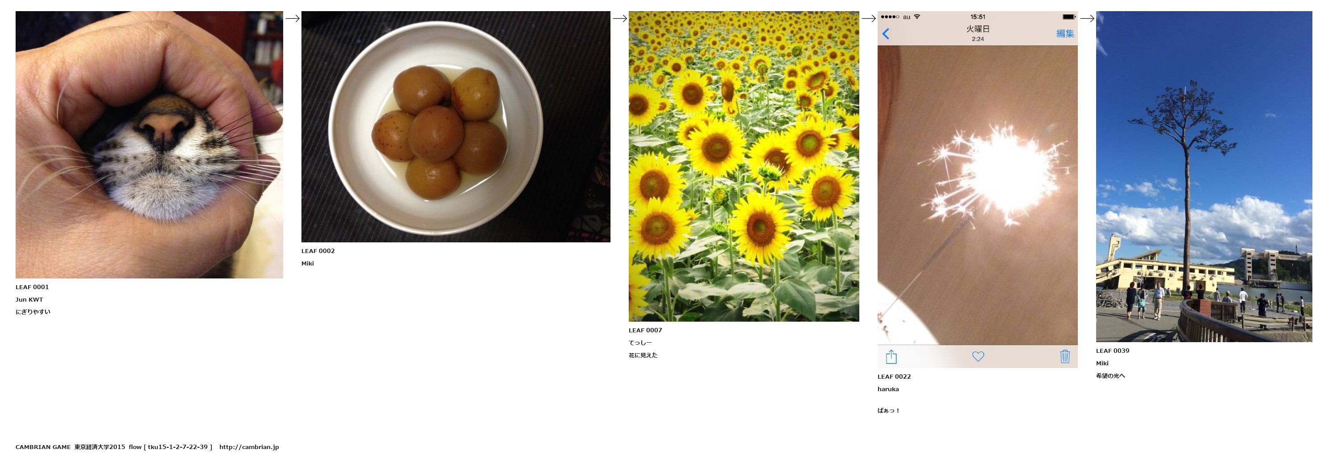Click the arrow before the phone screenshot

pos(869,19)
